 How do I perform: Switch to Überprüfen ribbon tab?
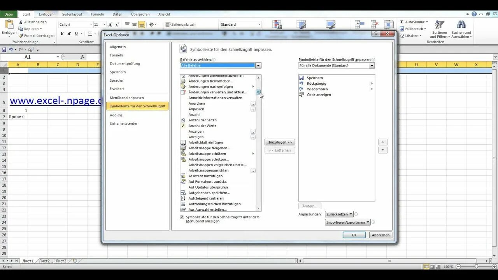coord(140,14)
